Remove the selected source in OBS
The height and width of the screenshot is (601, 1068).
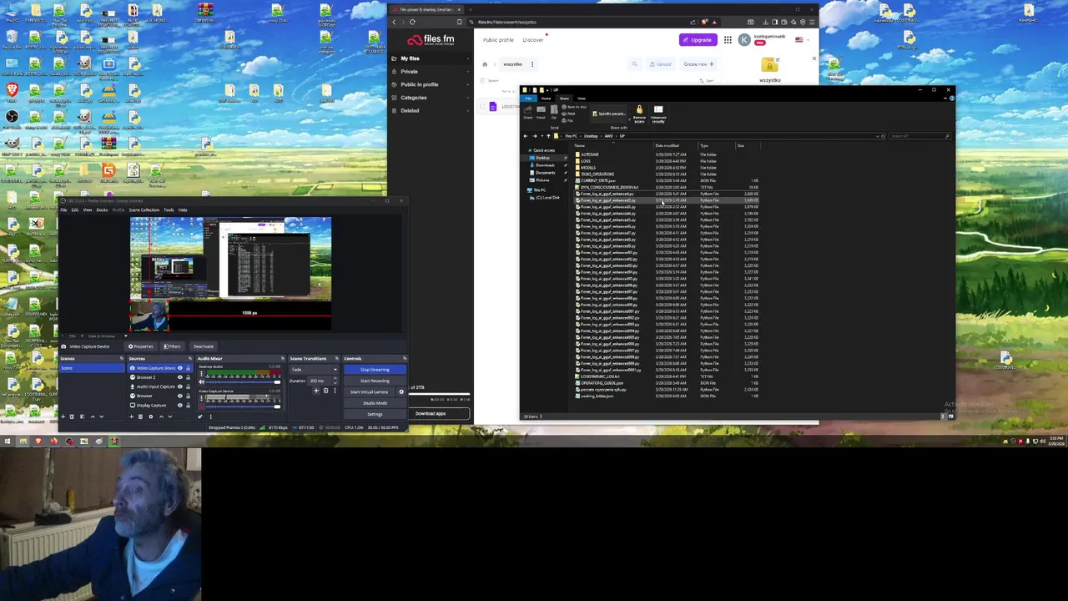point(140,417)
